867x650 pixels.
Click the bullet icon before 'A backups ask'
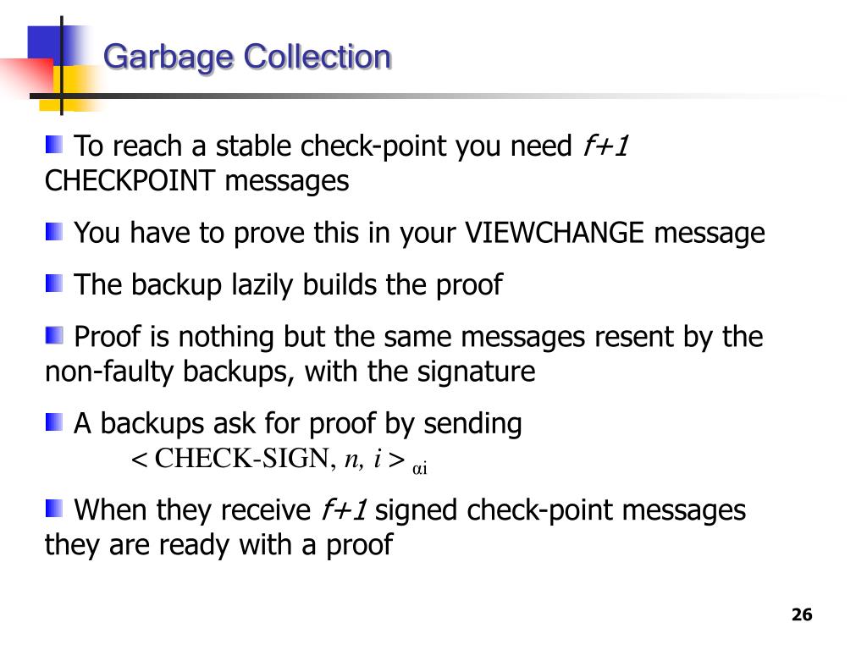[54, 422]
